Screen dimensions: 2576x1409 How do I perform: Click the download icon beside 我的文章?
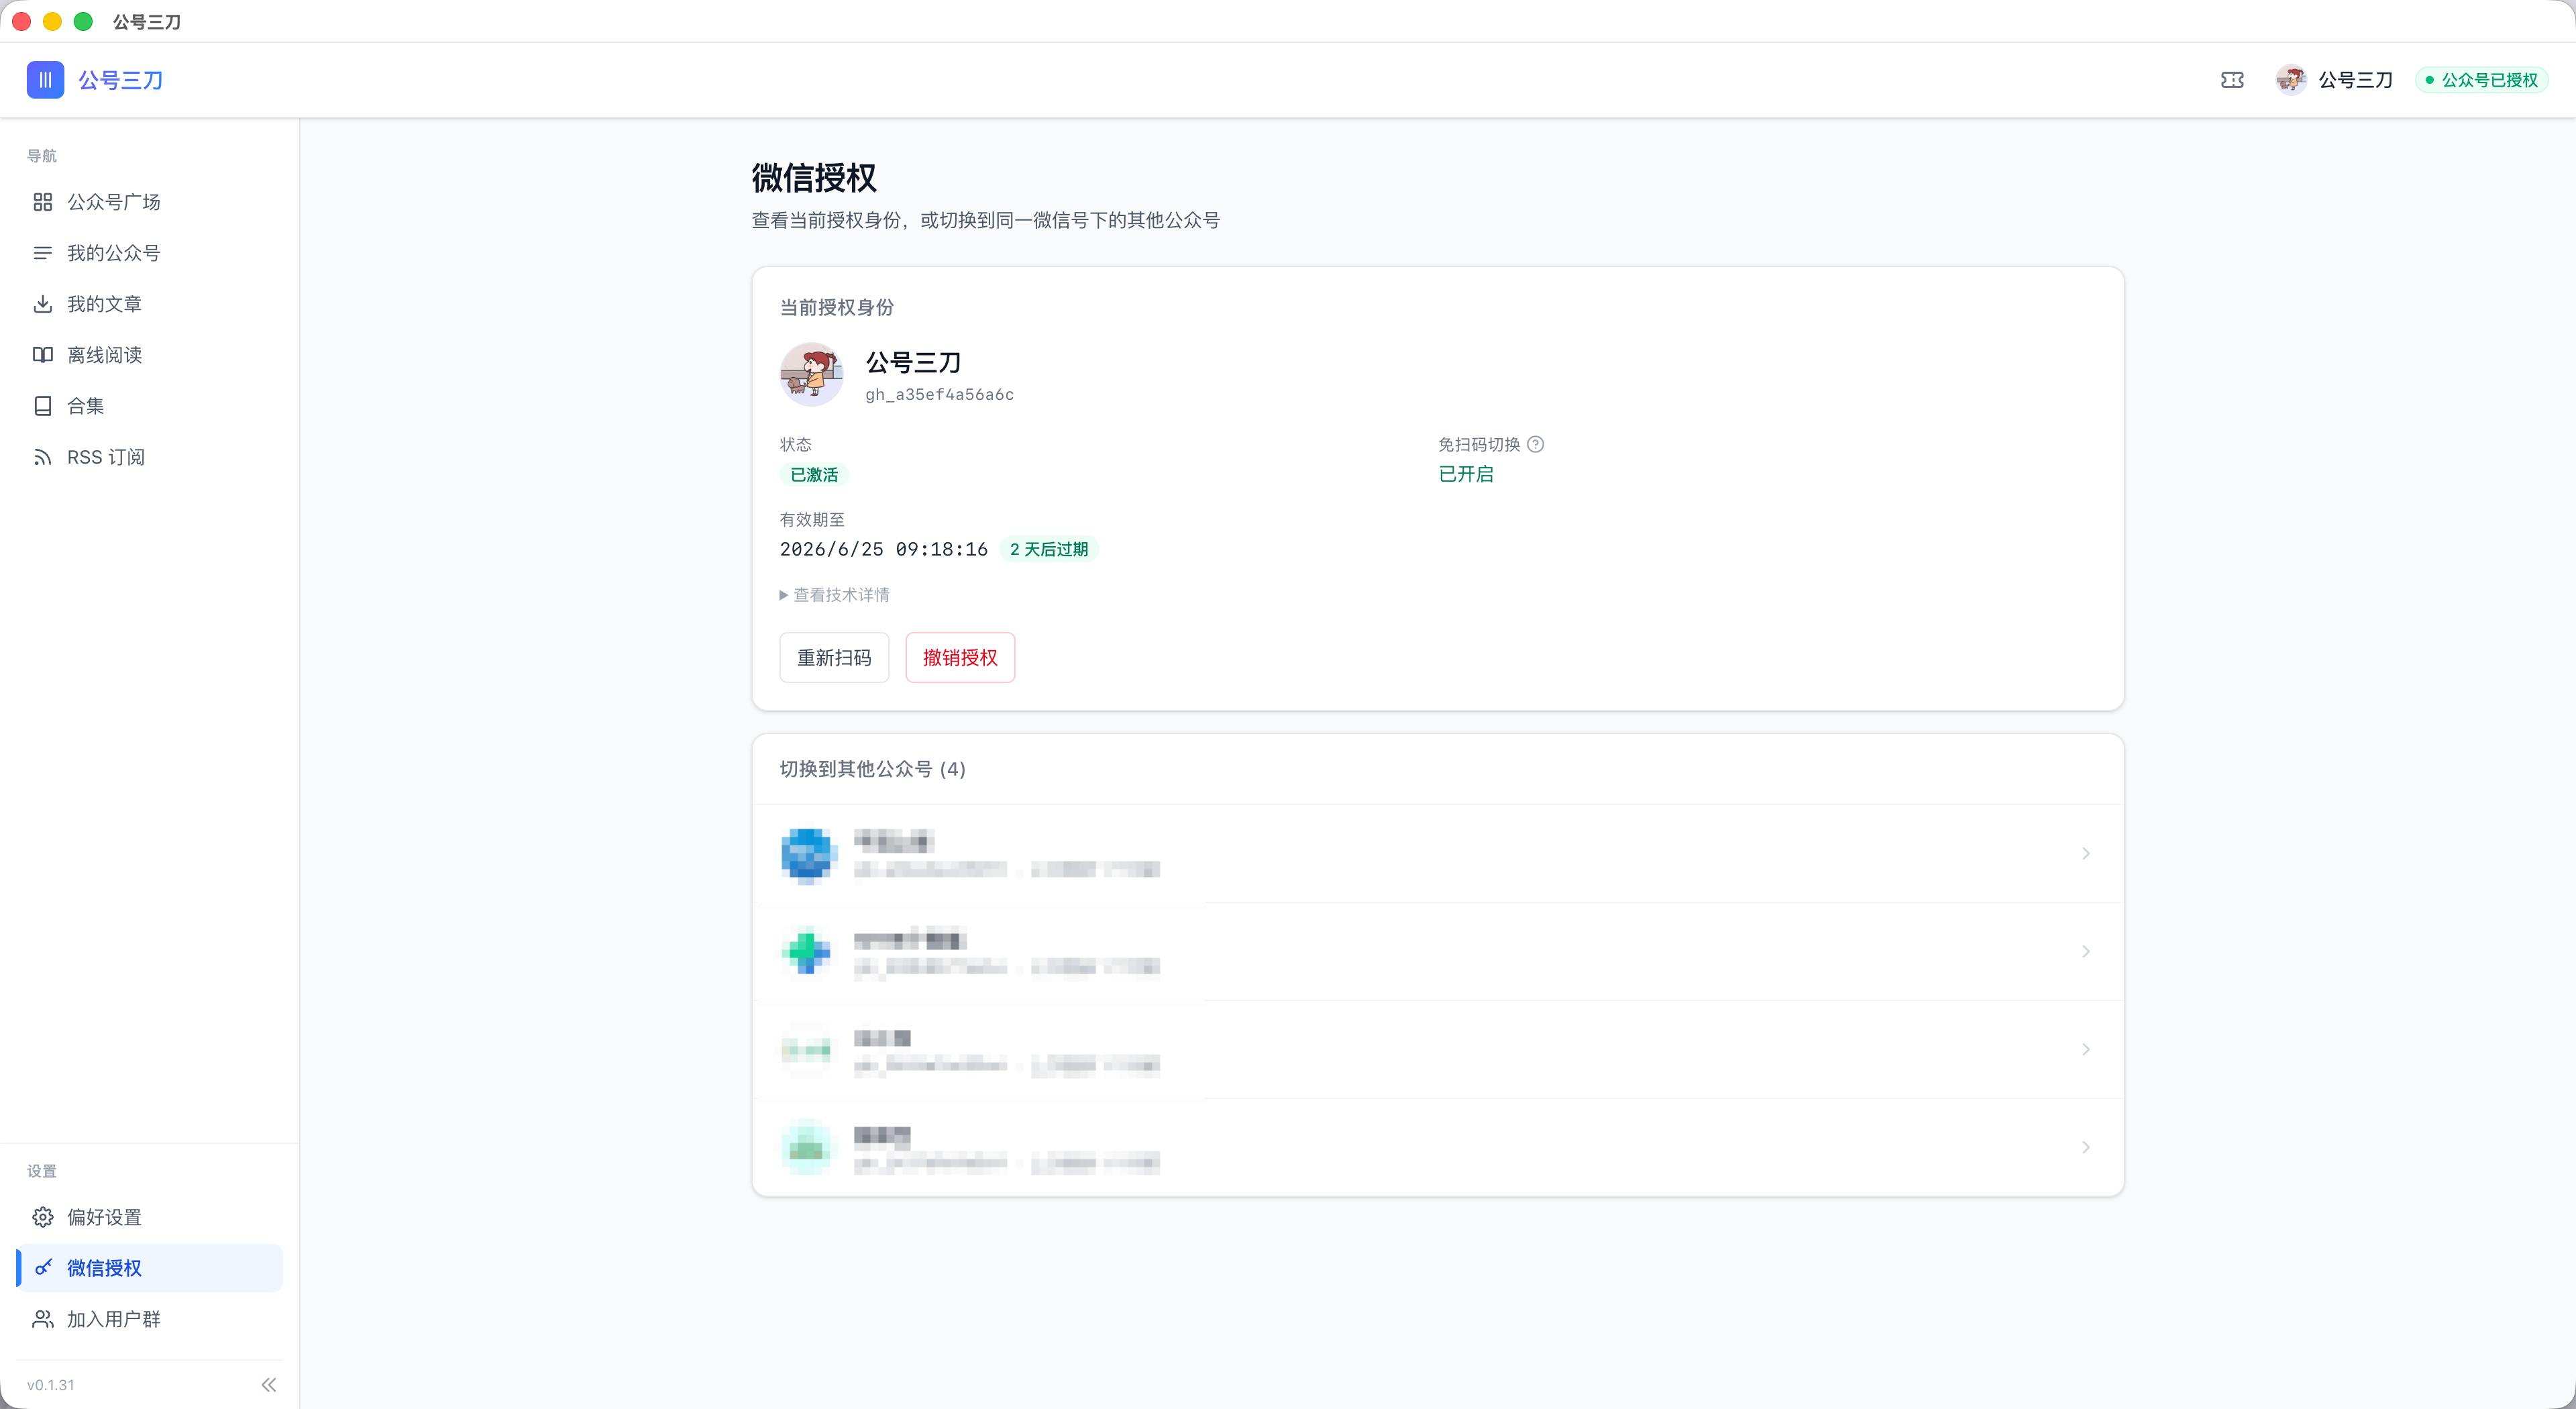pos(42,304)
